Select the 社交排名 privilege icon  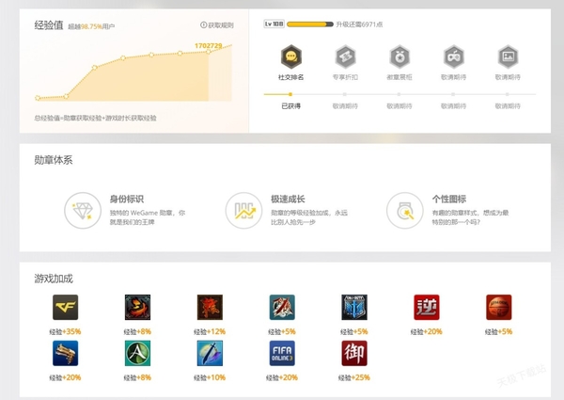(290, 56)
